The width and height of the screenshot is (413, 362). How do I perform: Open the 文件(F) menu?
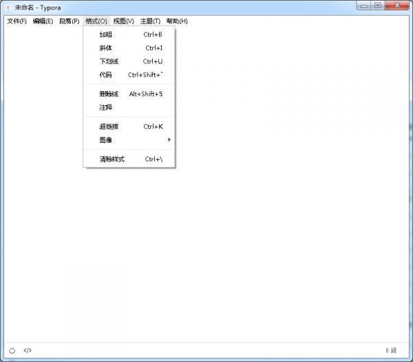point(17,21)
